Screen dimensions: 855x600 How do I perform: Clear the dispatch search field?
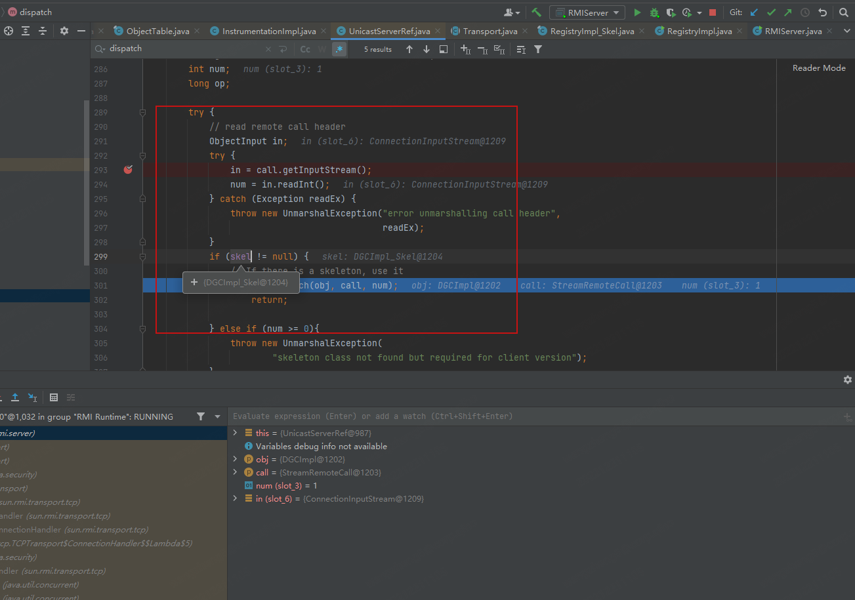click(268, 49)
